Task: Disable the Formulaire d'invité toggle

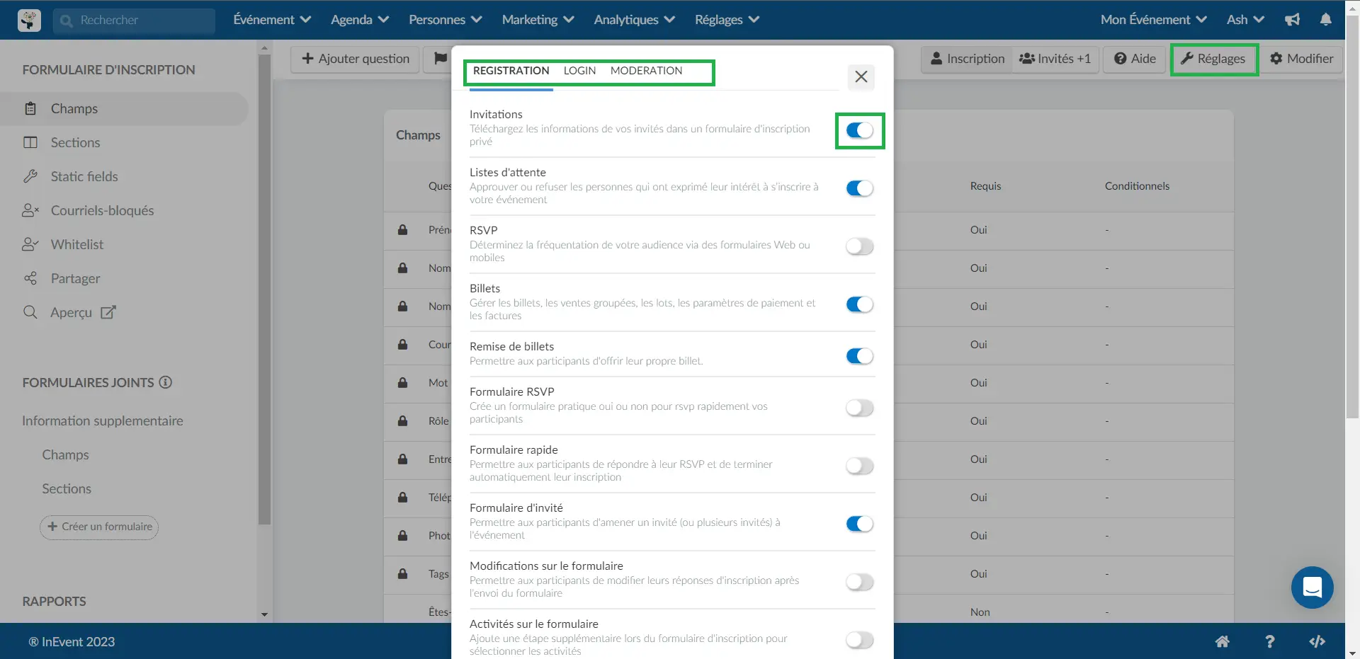Action: click(860, 524)
